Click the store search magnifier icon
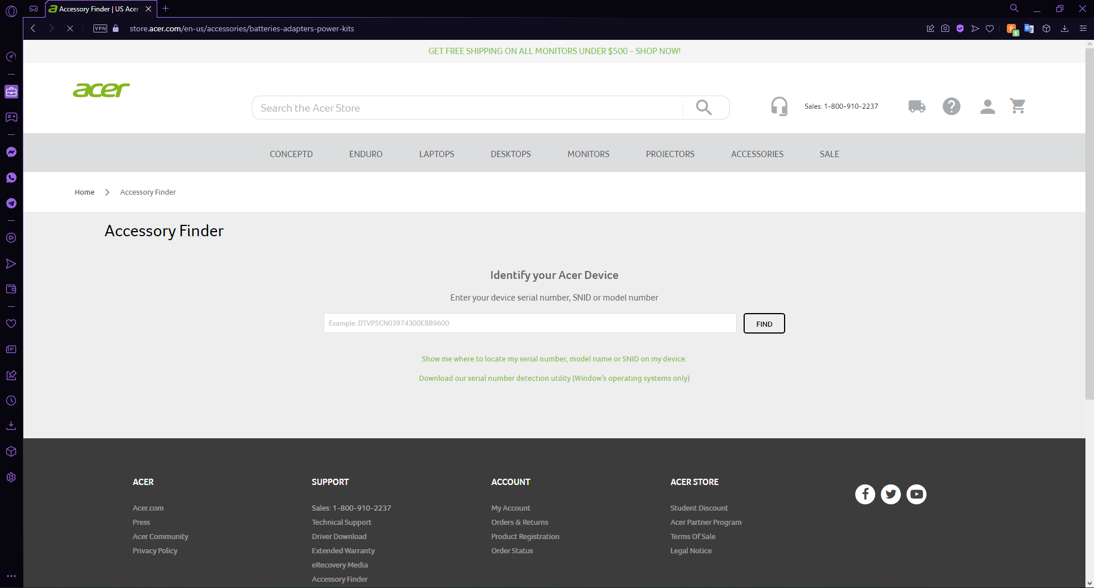The height and width of the screenshot is (588, 1094). (704, 108)
